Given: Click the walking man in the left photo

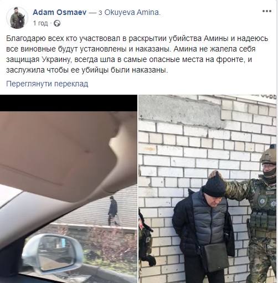Looking at the screenshot, I should [113, 210].
